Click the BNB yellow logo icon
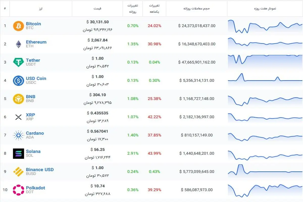This screenshot has width=303, height=202. point(18,99)
